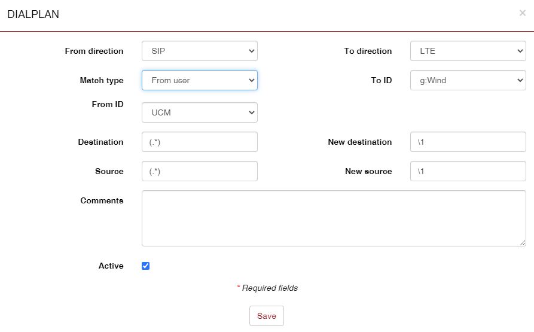Click the From direction label
This screenshot has width=534, height=332.
(x=94, y=51)
